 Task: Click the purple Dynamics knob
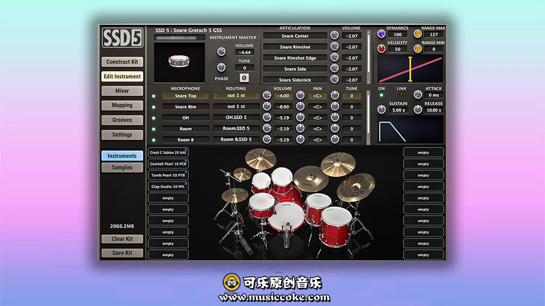coord(381,34)
